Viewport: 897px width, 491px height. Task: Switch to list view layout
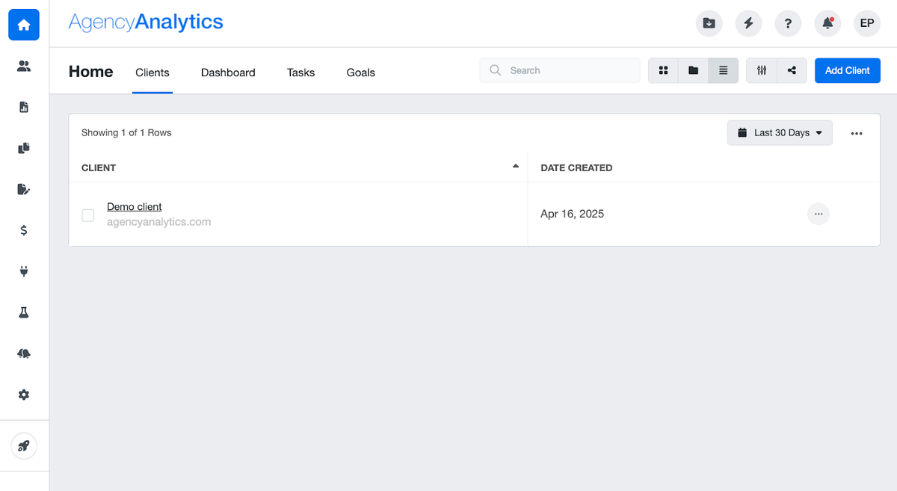tap(724, 70)
